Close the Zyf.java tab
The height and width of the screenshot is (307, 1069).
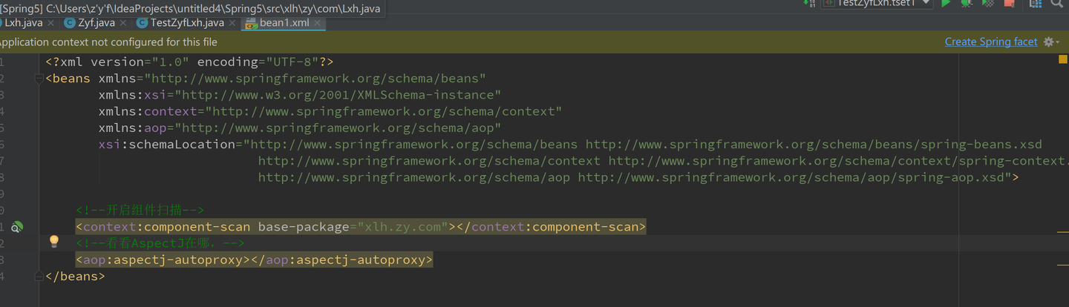[x=124, y=23]
